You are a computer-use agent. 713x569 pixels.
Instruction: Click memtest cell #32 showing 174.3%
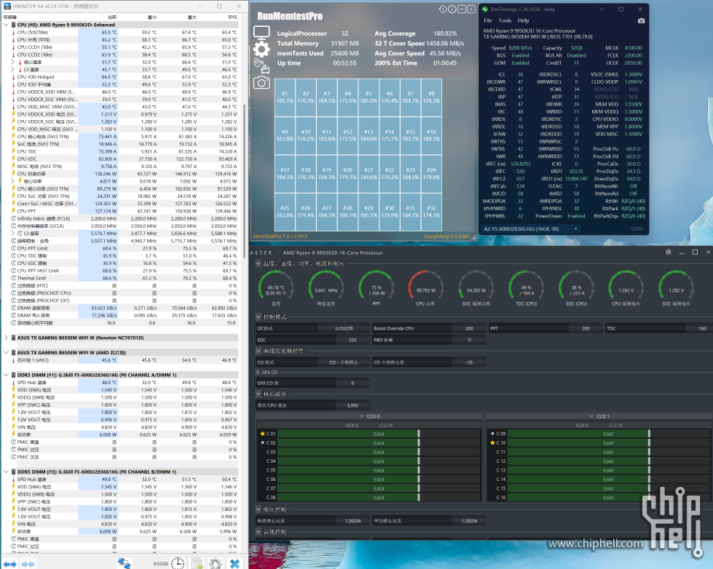432,212
